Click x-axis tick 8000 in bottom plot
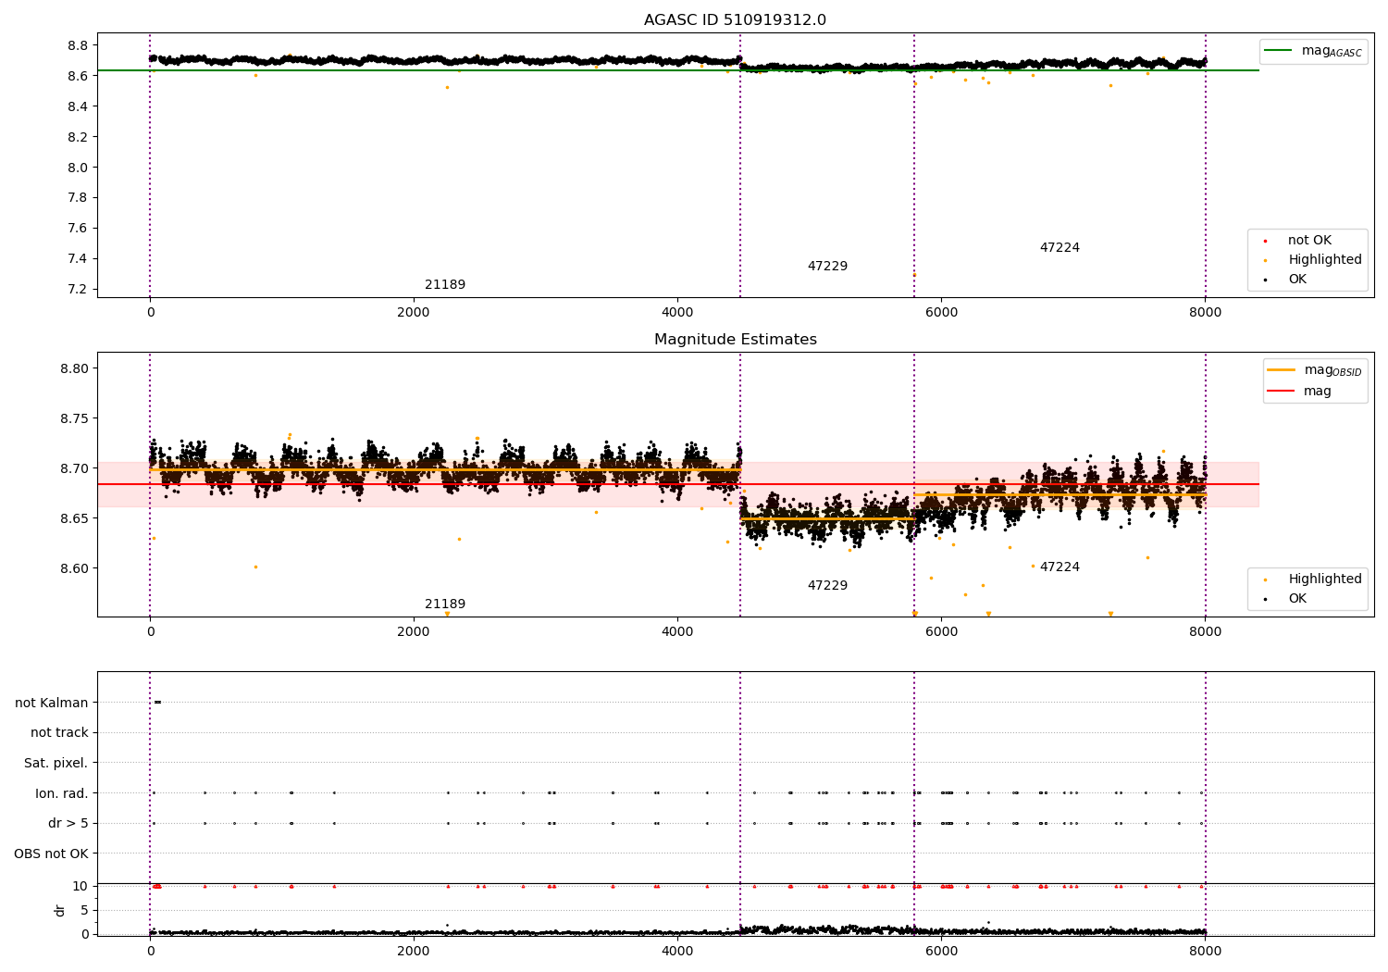Viewport: 1388px width, 972px height. pos(1205,952)
